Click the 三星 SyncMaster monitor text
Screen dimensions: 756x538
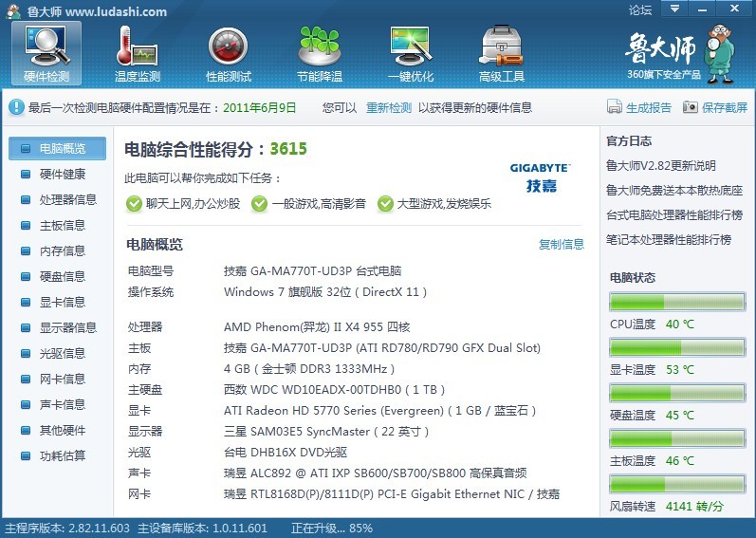click(326, 432)
